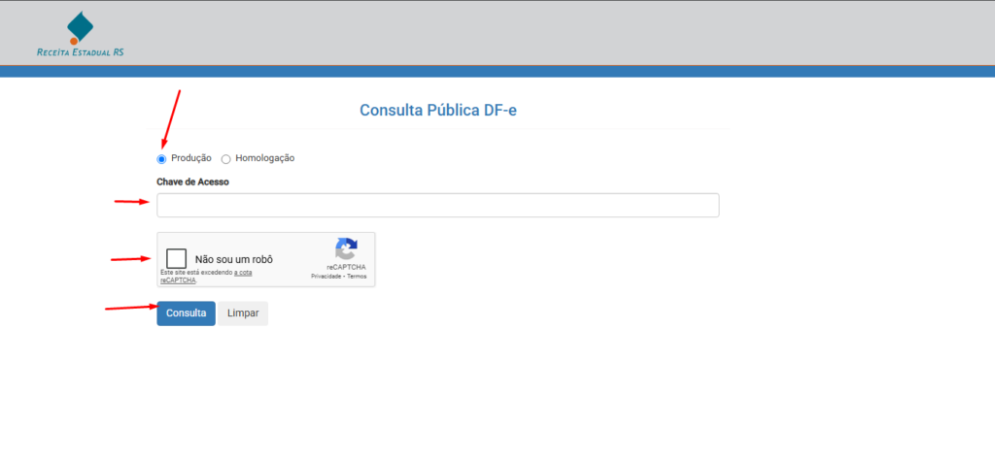Open the reCAPTCHA Privacidade link
The width and height of the screenshot is (995, 461).
coord(326,277)
